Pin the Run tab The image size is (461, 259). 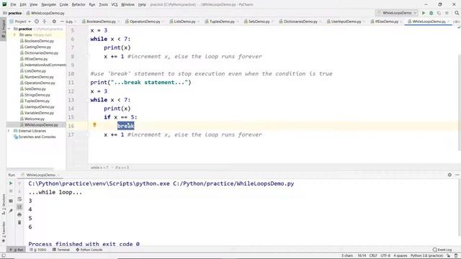tap(11, 211)
